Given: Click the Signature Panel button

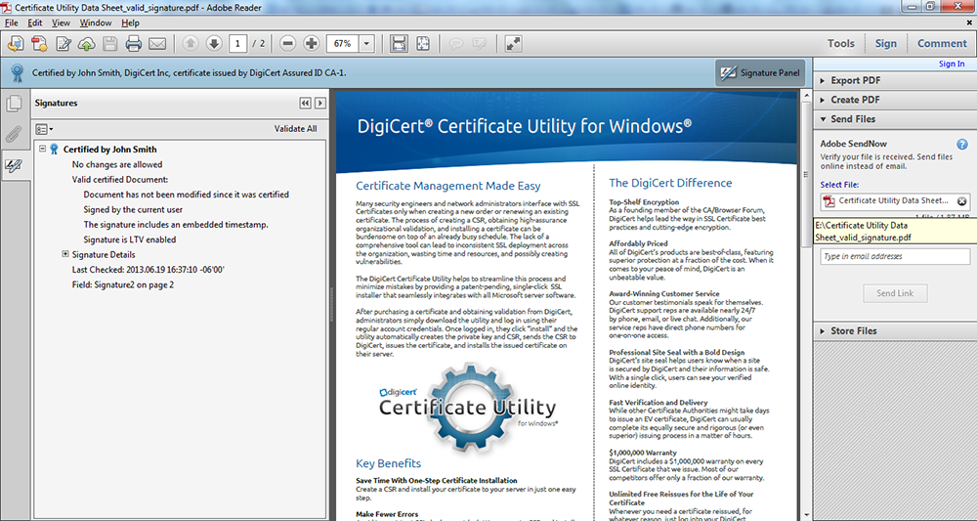Looking at the screenshot, I should click(760, 73).
